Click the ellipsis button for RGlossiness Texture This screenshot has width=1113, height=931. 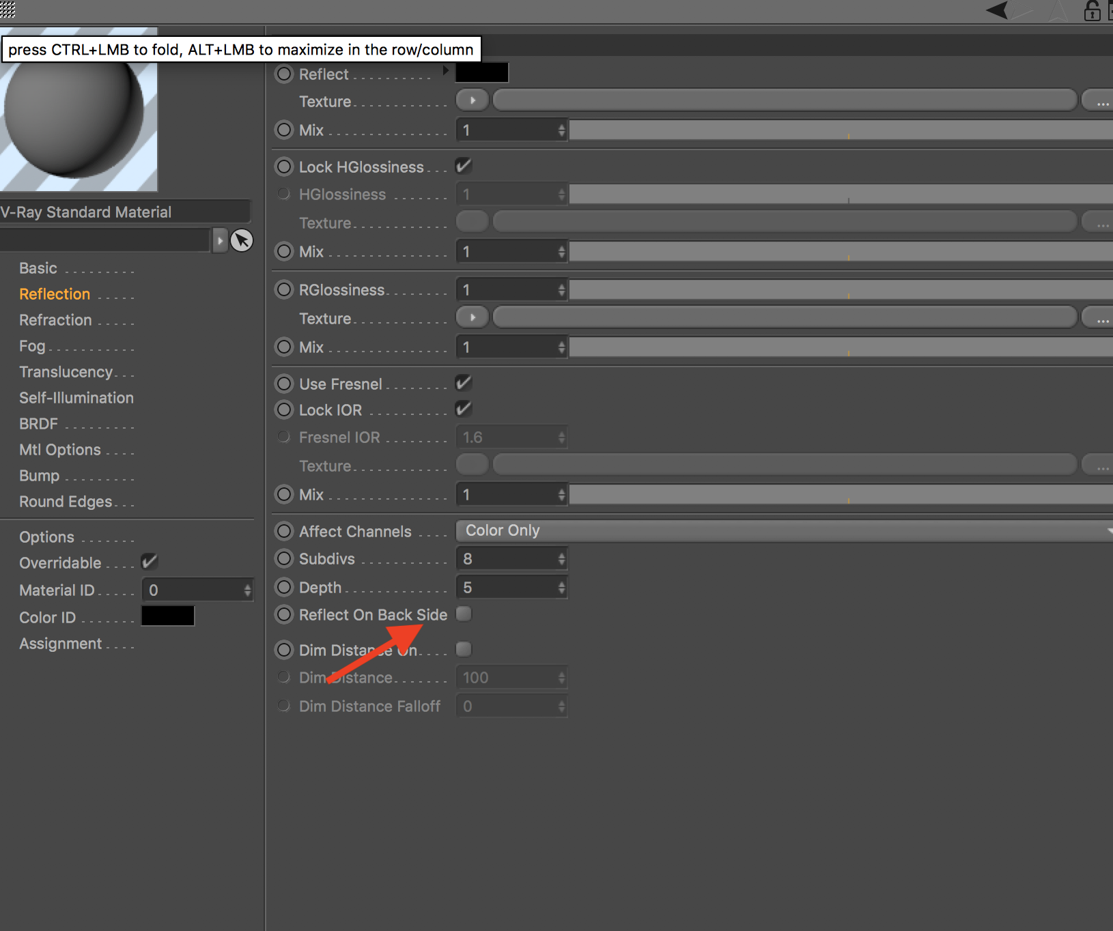pyautogui.click(x=1098, y=317)
